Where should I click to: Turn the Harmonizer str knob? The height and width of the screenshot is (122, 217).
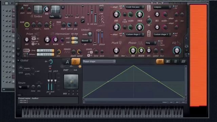pos(62,40)
